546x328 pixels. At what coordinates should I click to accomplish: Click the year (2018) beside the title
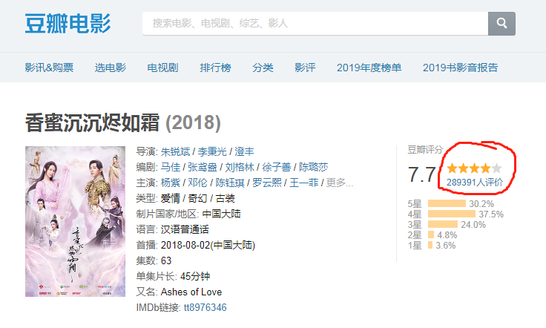pyautogui.click(x=193, y=123)
